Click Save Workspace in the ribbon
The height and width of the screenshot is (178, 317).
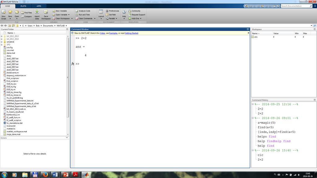point(46,15)
